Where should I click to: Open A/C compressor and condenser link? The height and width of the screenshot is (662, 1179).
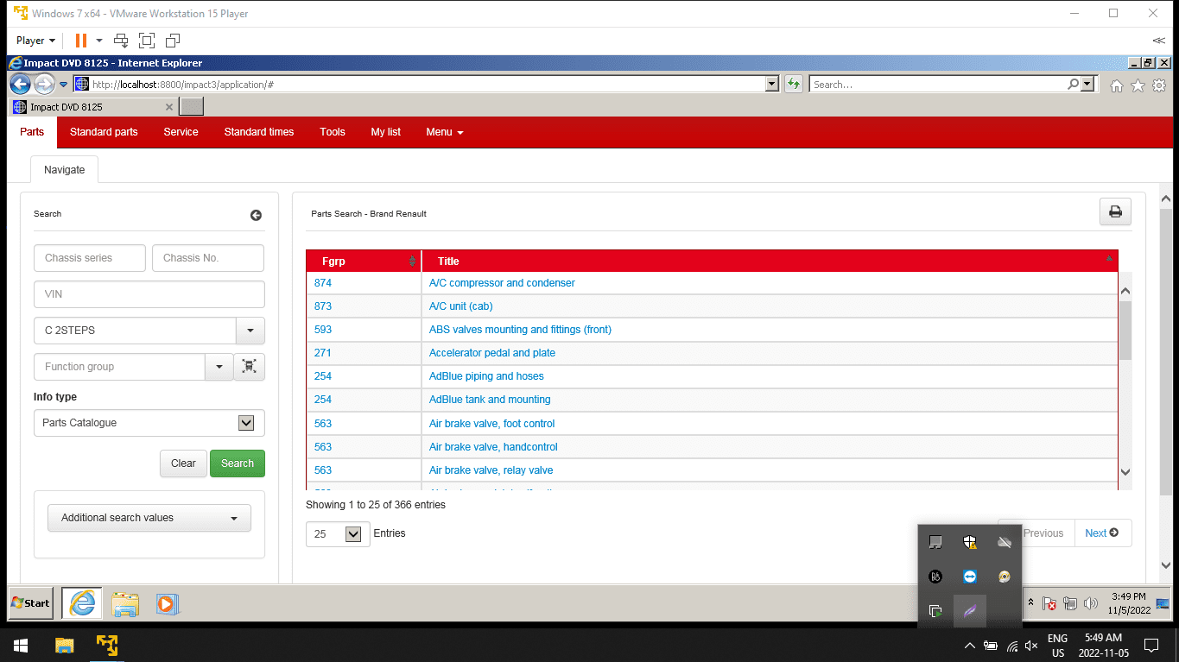tap(502, 283)
